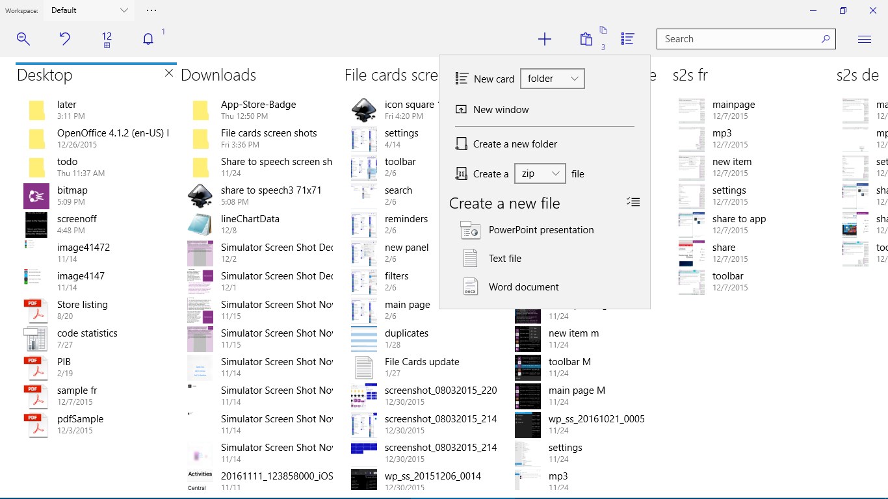This screenshot has width=888, height=499.
Task: Close the Desktop card with X
Action: coord(169,73)
